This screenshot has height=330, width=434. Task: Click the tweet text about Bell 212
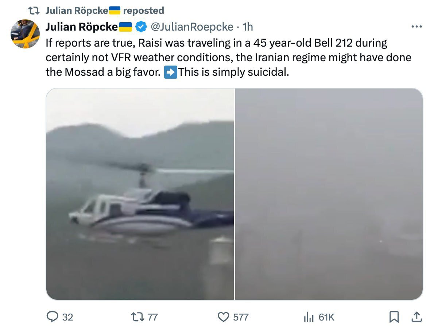tap(228, 58)
